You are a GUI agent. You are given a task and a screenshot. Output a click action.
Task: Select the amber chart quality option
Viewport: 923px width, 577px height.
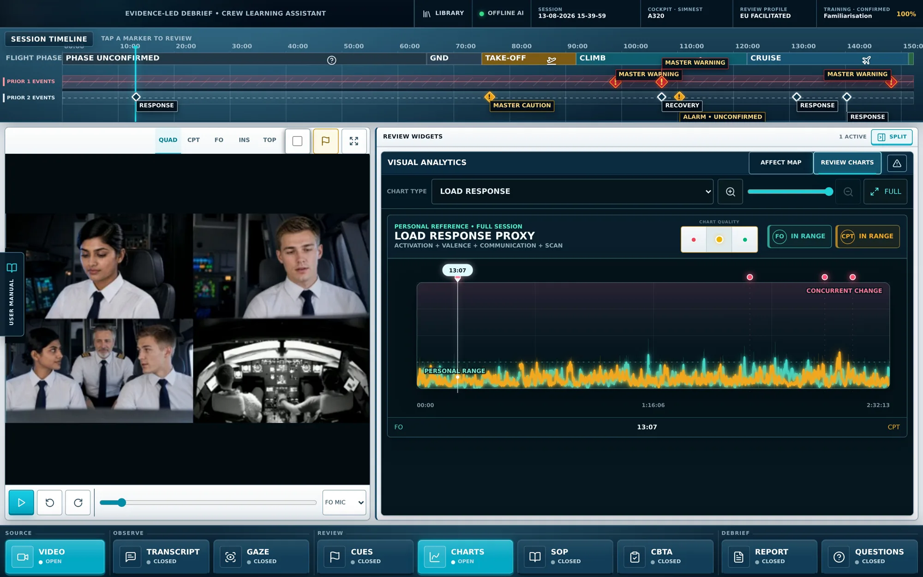tap(719, 240)
